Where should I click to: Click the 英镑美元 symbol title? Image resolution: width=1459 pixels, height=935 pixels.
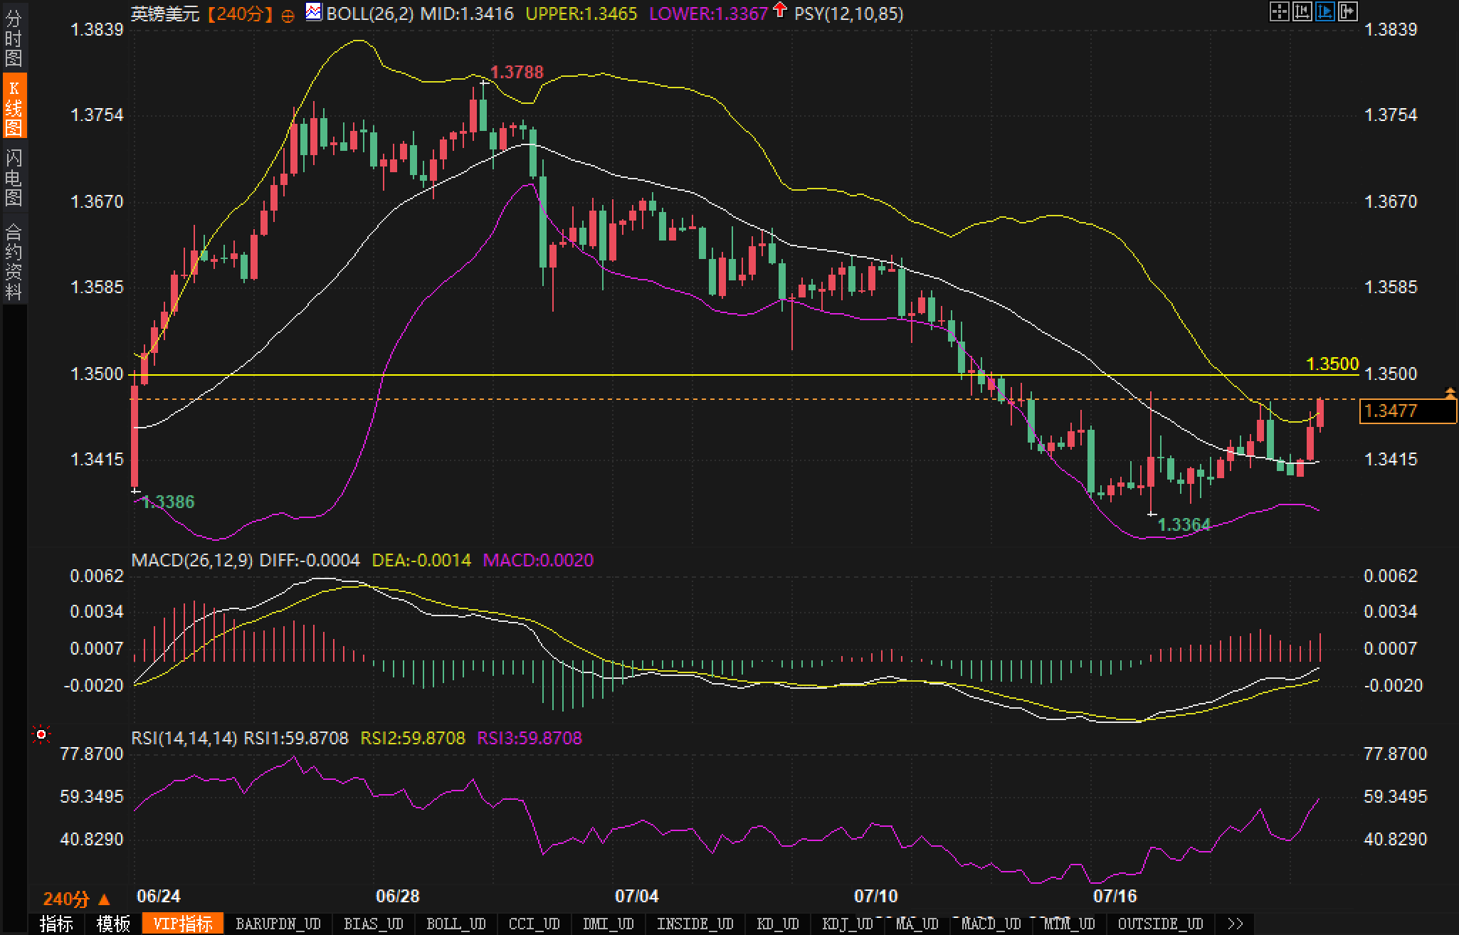[x=166, y=14]
